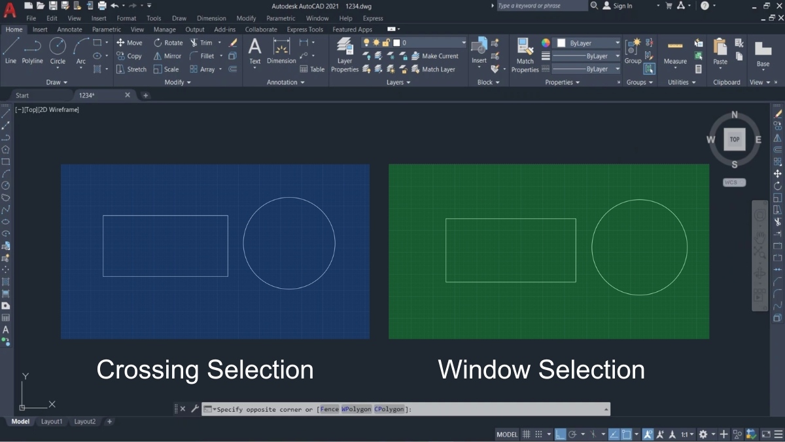Click the layer 0 white color swatch
The image size is (785, 442).
(x=396, y=43)
